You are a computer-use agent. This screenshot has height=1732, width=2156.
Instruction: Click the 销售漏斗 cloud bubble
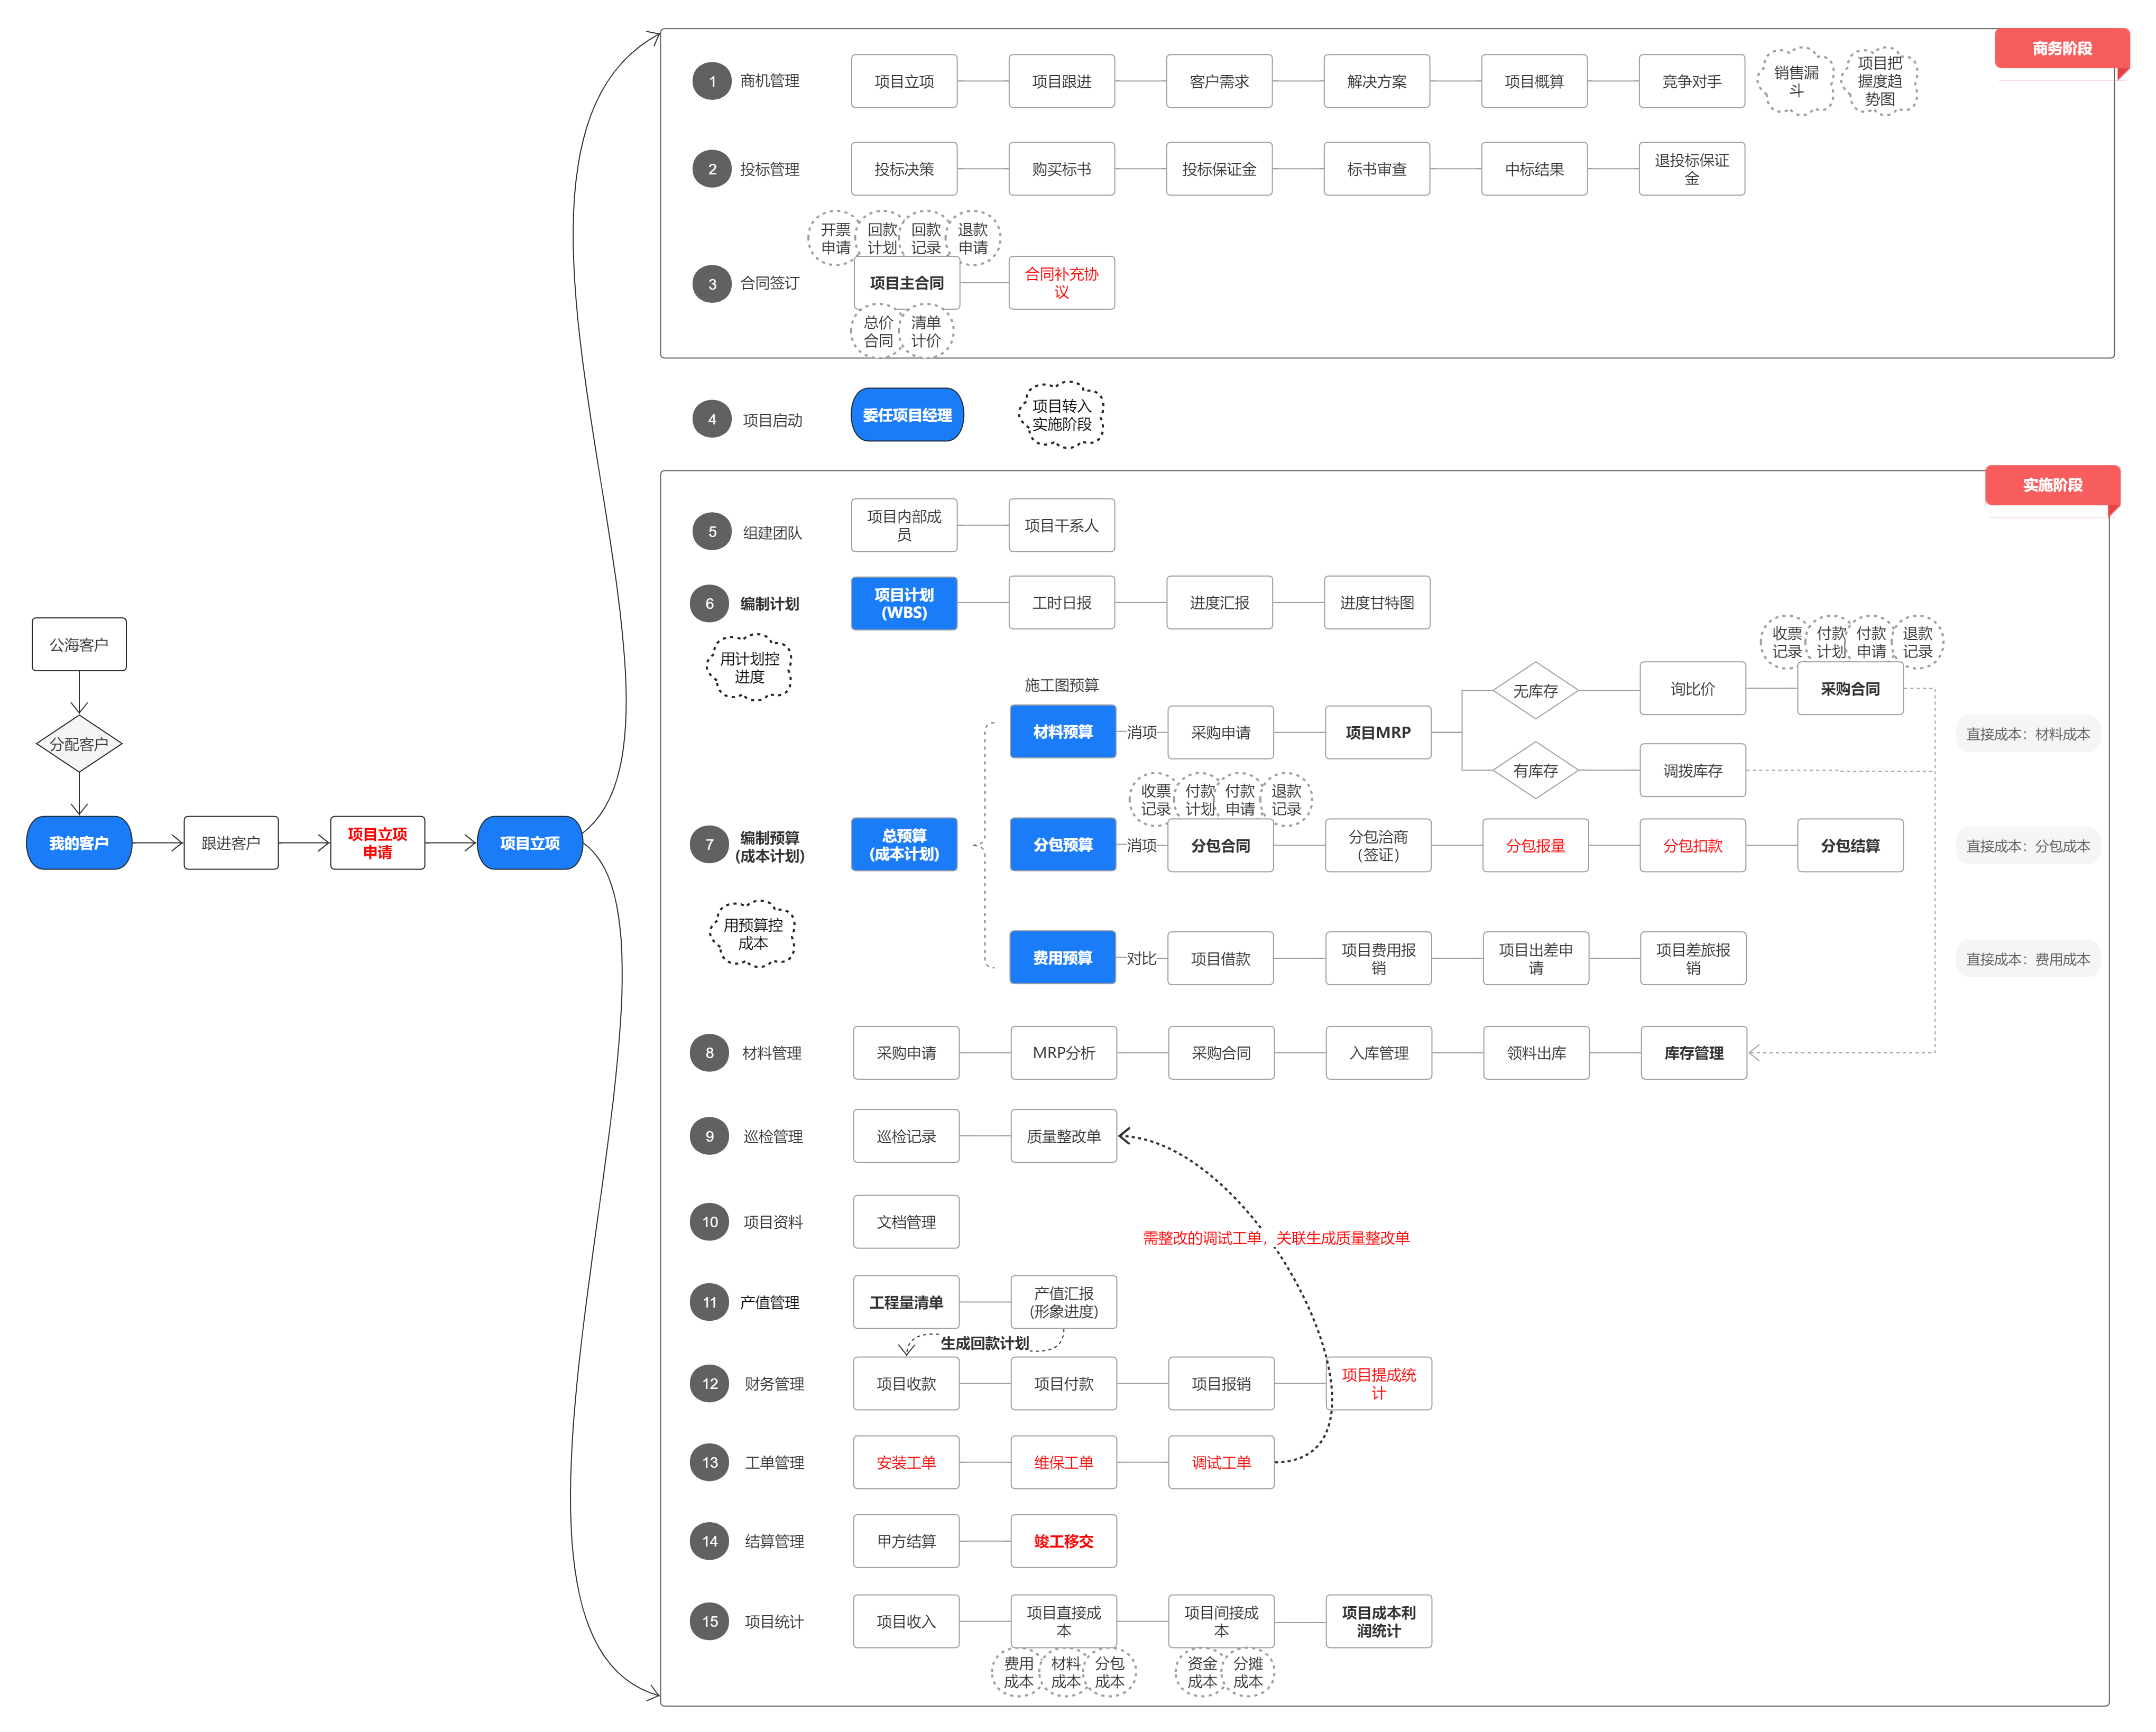coord(1795,81)
